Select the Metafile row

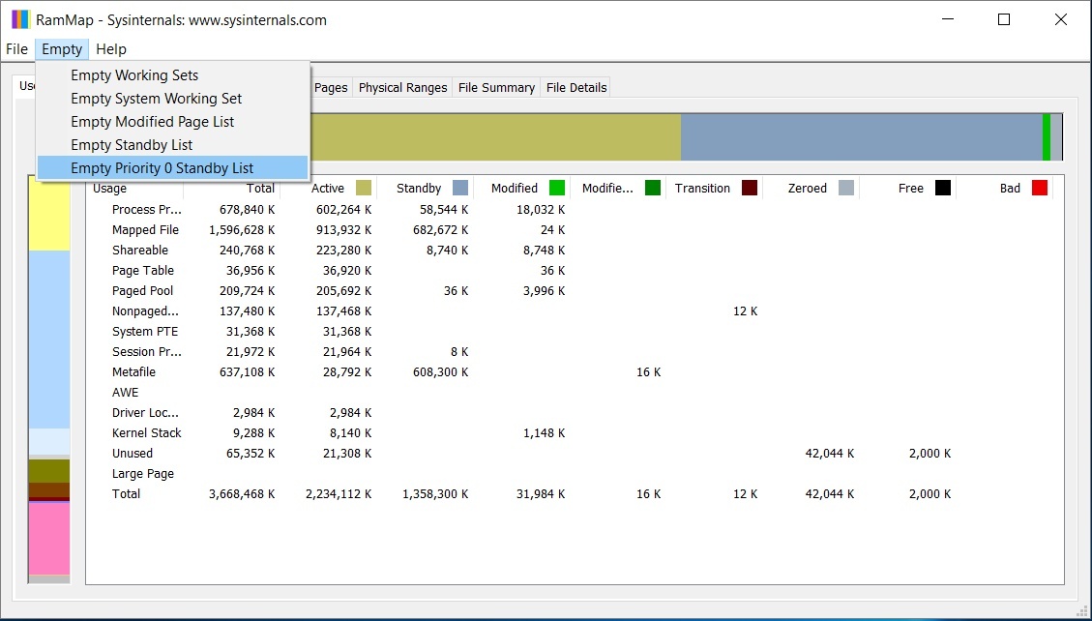pos(133,371)
